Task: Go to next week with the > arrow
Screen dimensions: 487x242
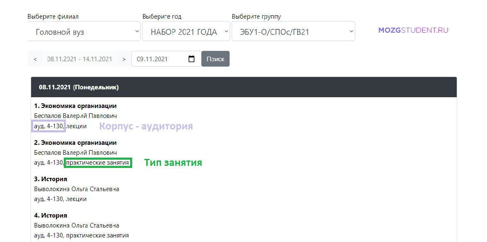Action: coord(124,59)
